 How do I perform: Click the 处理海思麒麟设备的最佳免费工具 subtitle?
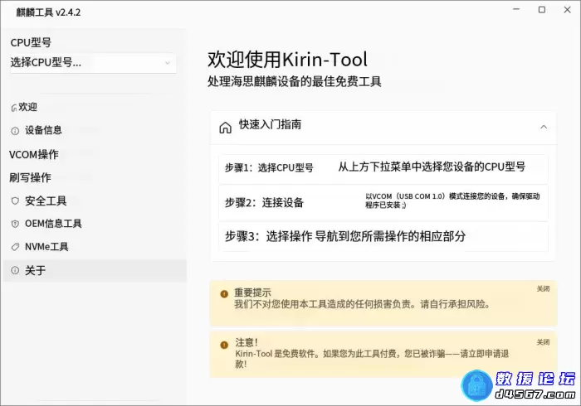pyautogui.click(x=294, y=82)
